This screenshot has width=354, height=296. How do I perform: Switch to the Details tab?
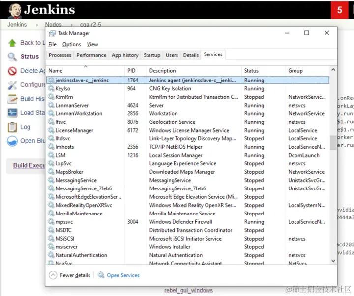(191, 55)
